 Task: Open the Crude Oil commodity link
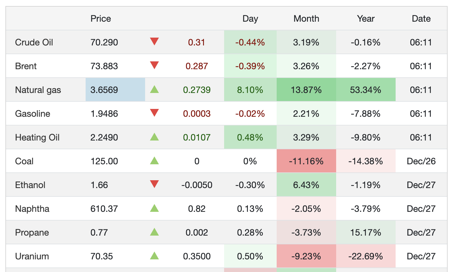[34, 42]
